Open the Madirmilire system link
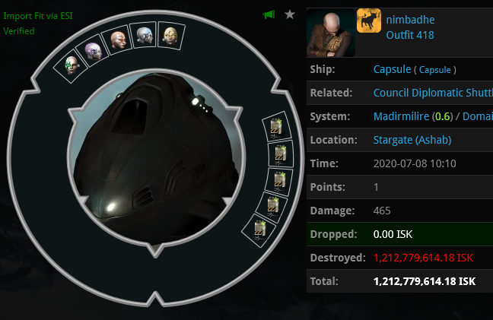Viewport: 493px width, 320px height. (x=401, y=116)
